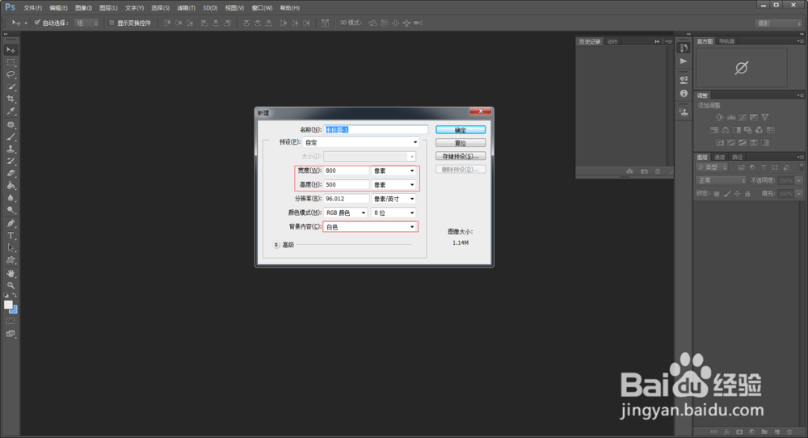
Task: Select the Brush tool
Action: point(11,137)
